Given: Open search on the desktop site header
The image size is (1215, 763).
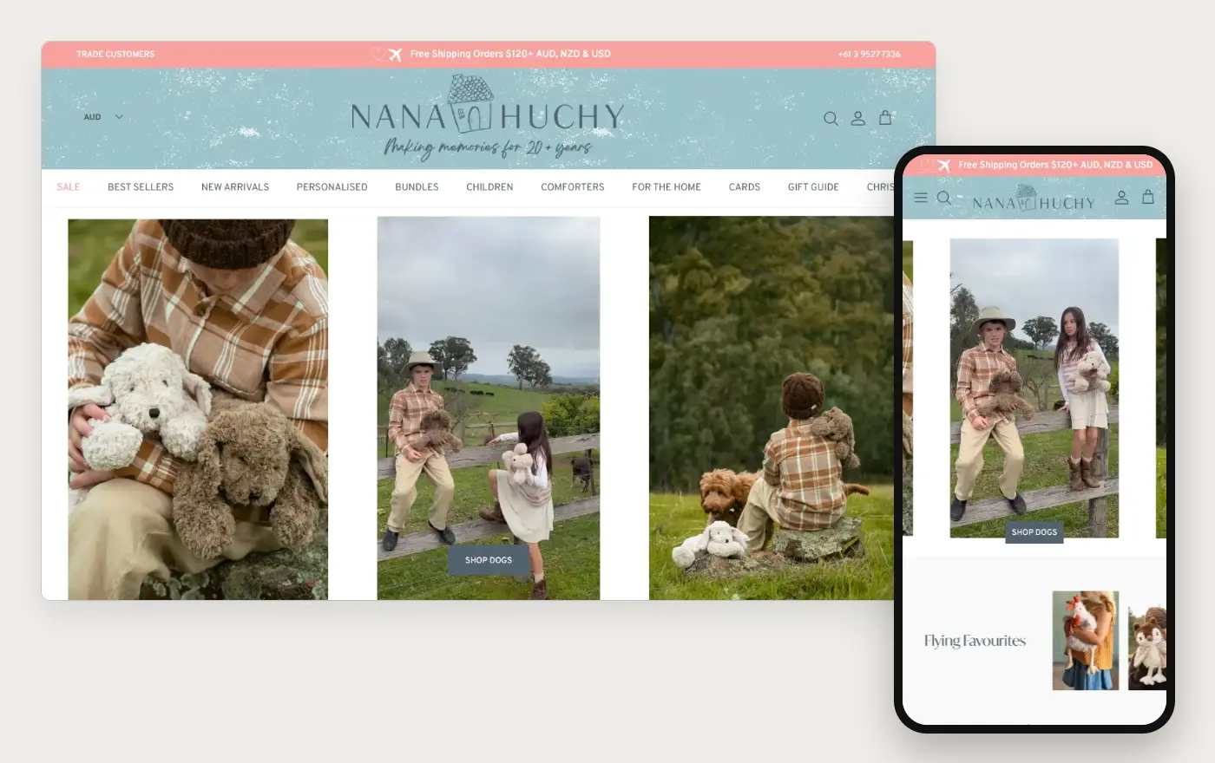Looking at the screenshot, I should pyautogui.click(x=831, y=118).
